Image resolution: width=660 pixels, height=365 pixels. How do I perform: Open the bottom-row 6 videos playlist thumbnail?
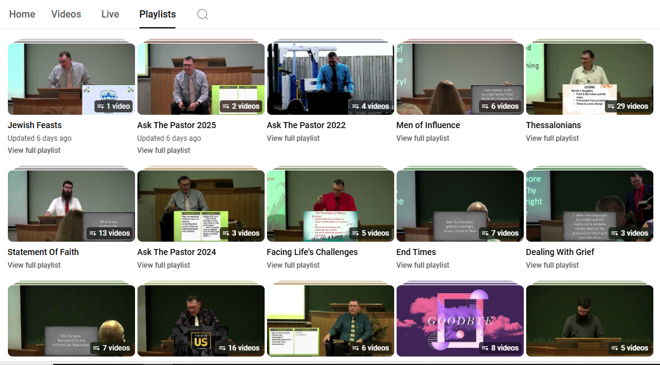(x=331, y=321)
